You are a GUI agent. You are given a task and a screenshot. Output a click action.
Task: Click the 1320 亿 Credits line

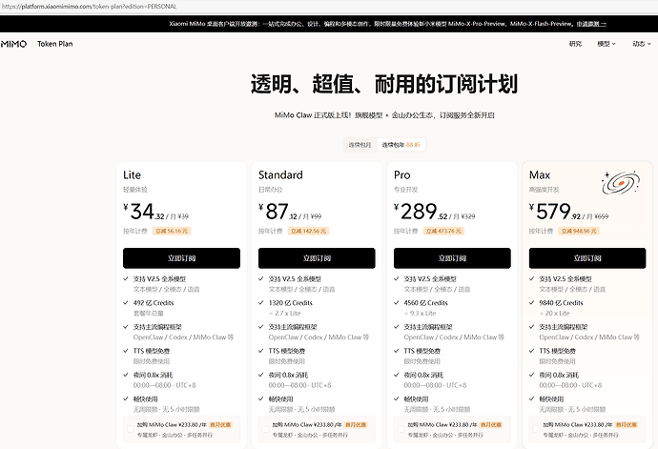pos(291,303)
